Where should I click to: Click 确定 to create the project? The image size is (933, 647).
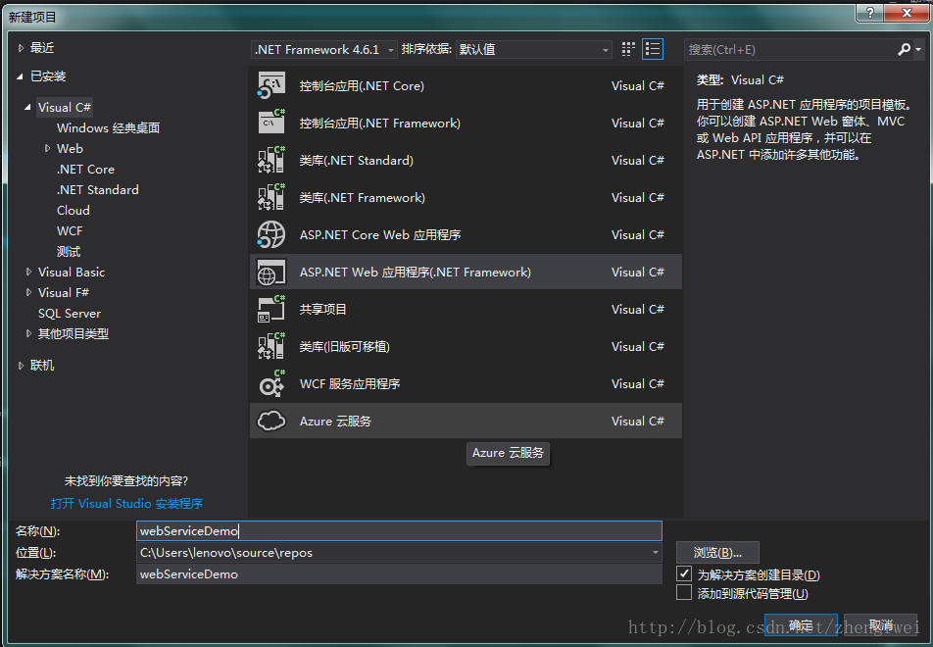(801, 625)
